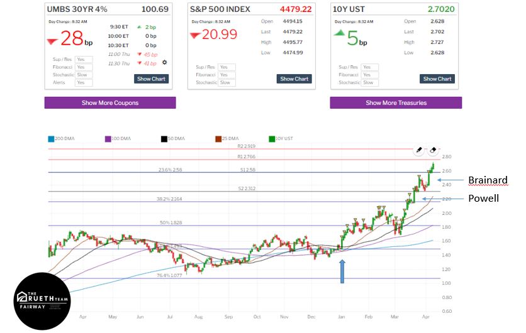Click the 10Y UST Last value 2.702
The width and height of the screenshot is (526, 333).
click(437, 32)
